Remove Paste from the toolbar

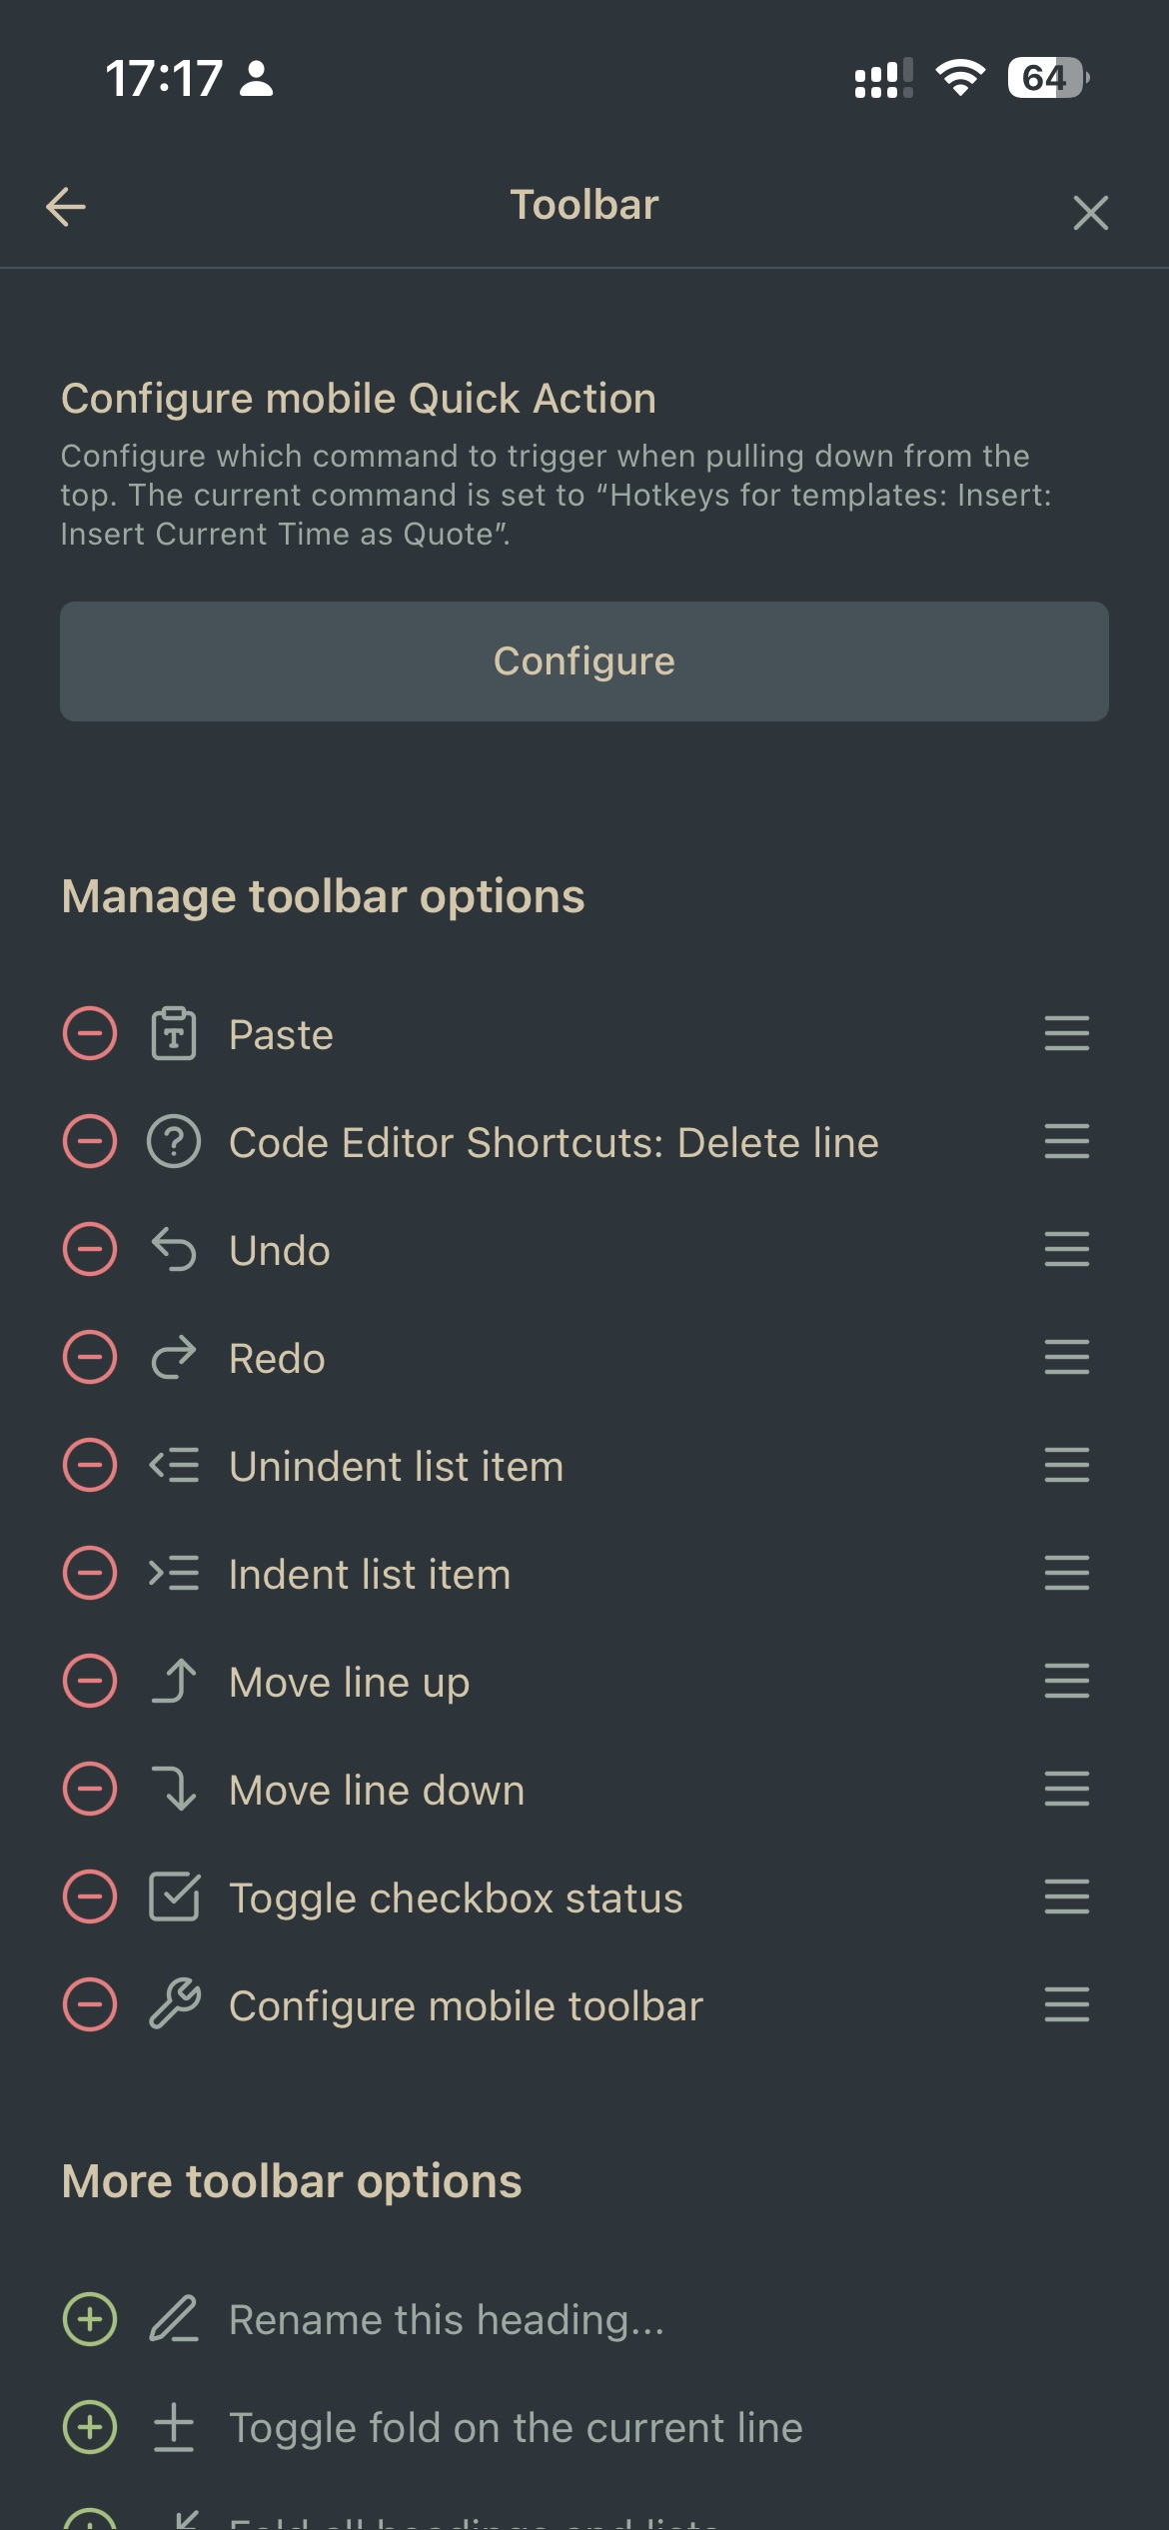tap(89, 1033)
